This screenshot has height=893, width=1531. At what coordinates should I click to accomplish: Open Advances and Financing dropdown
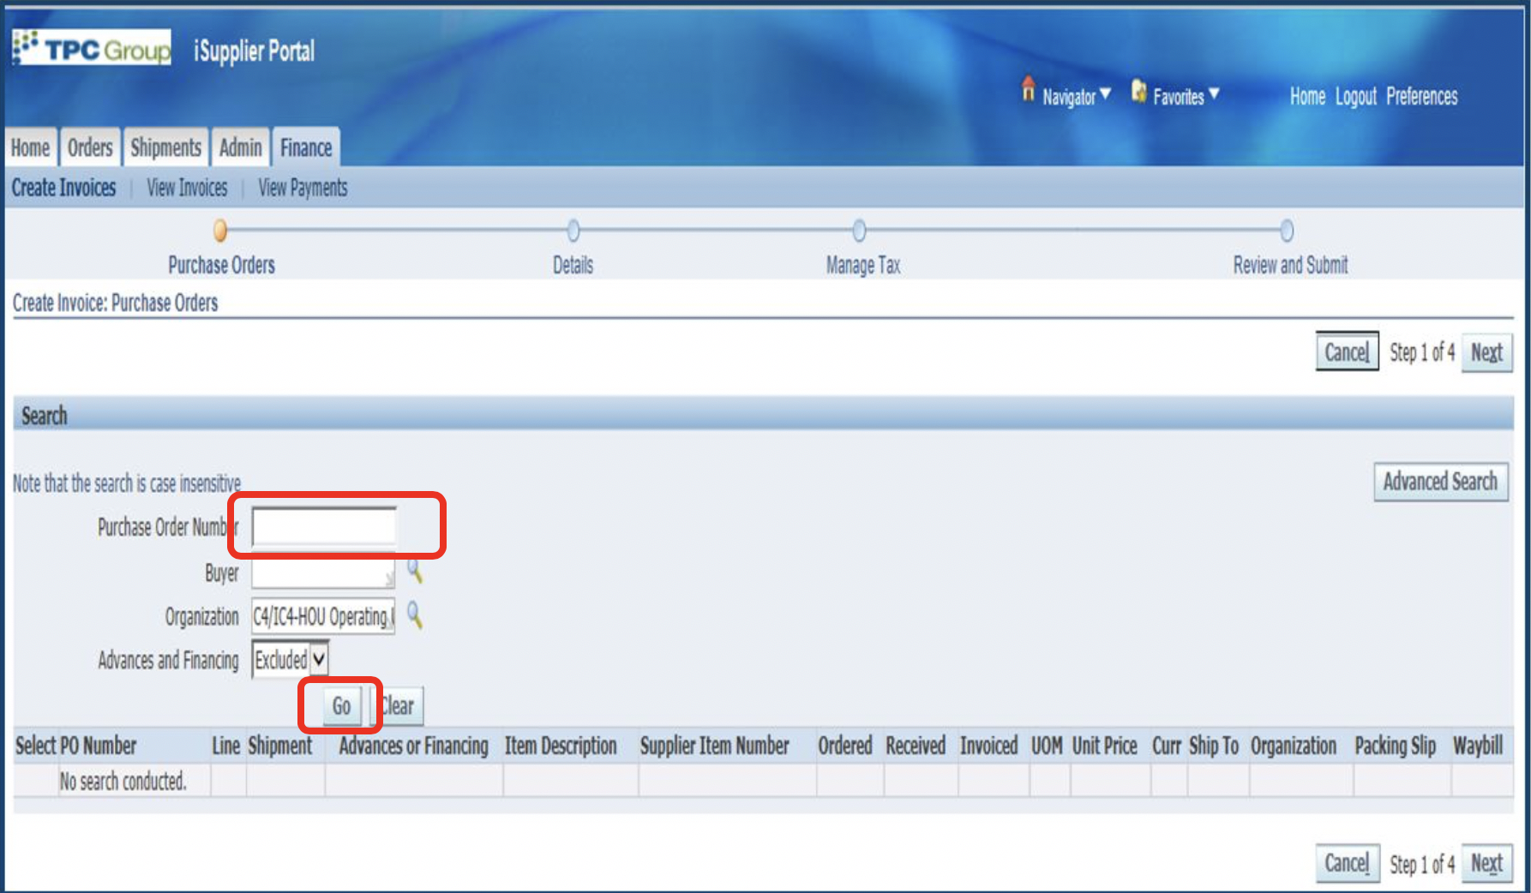(x=290, y=660)
